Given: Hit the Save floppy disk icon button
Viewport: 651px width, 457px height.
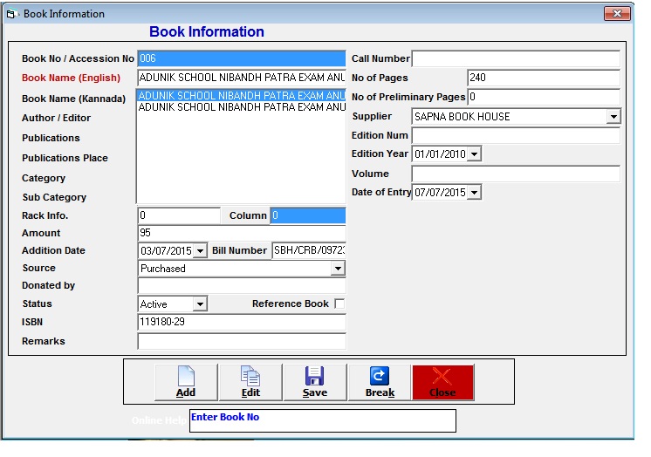Looking at the screenshot, I should click(x=315, y=382).
